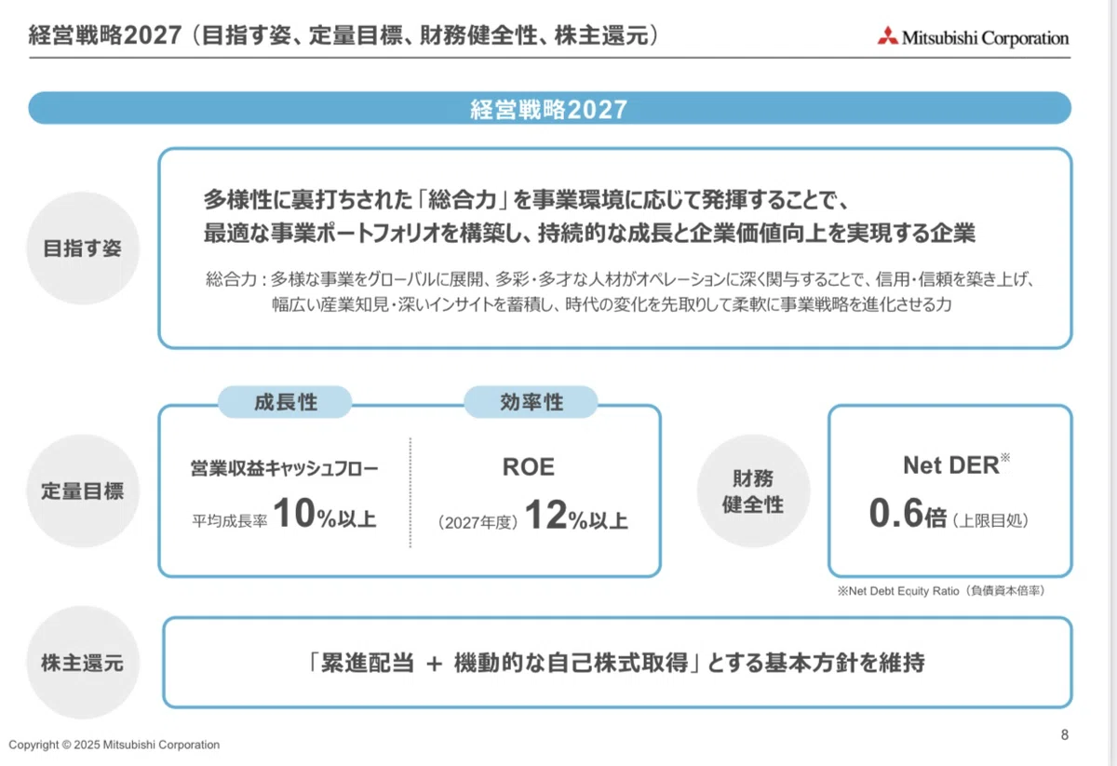Click the ROE heading

pyautogui.click(x=529, y=467)
